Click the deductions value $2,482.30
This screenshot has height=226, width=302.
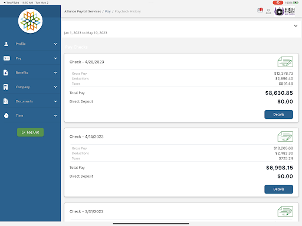point(284,153)
